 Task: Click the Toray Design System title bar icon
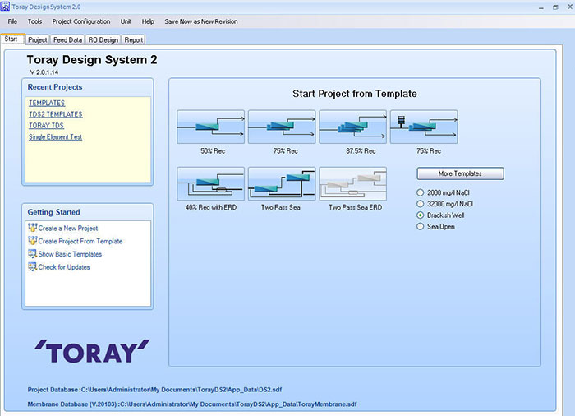click(x=5, y=7)
